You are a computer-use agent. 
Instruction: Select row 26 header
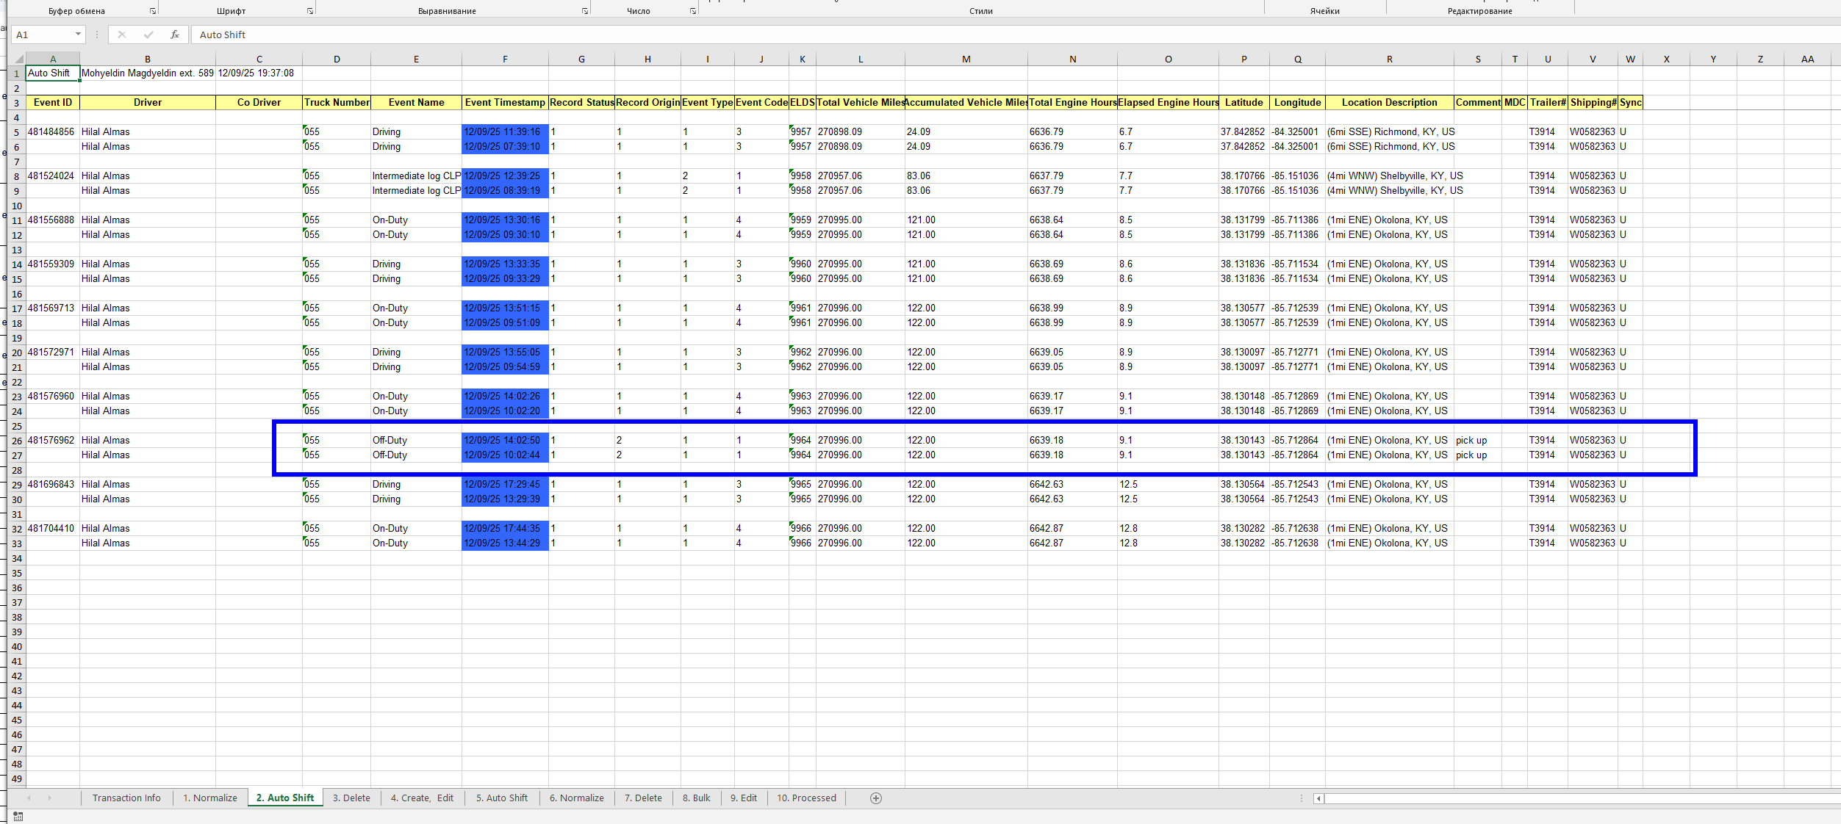(17, 441)
